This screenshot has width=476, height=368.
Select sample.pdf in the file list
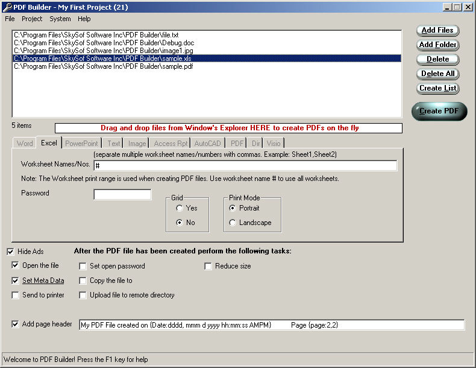pyautogui.click(x=207, y=66)
